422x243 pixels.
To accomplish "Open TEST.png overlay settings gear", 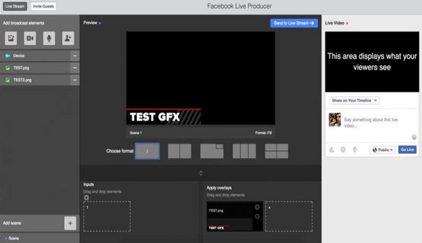I will pos(257,216).
